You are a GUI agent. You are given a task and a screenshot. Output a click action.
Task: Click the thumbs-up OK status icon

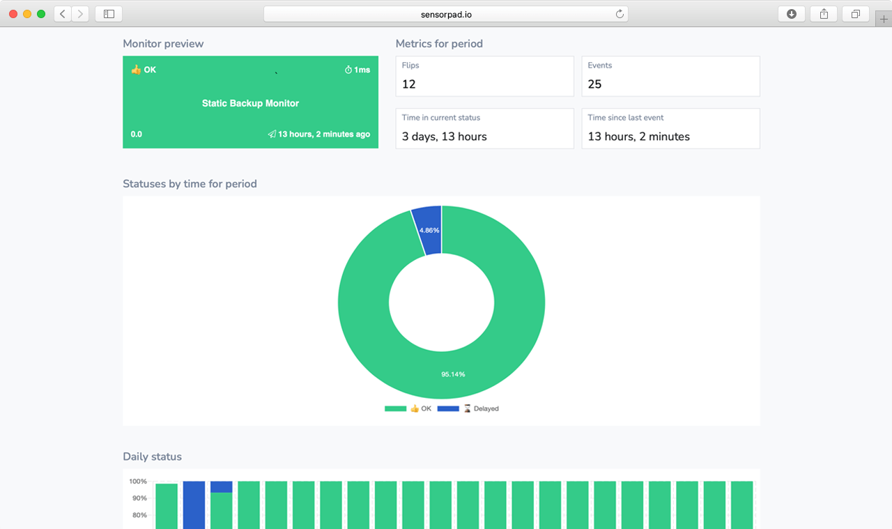coord(136,70)
